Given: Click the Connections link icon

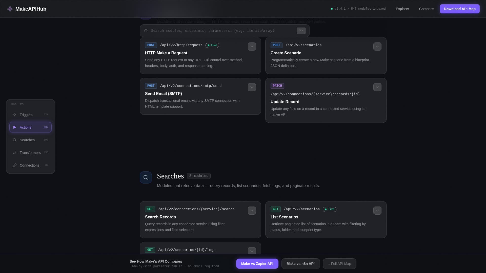Looking at the screenshot, I should click(x=15, y=165).
